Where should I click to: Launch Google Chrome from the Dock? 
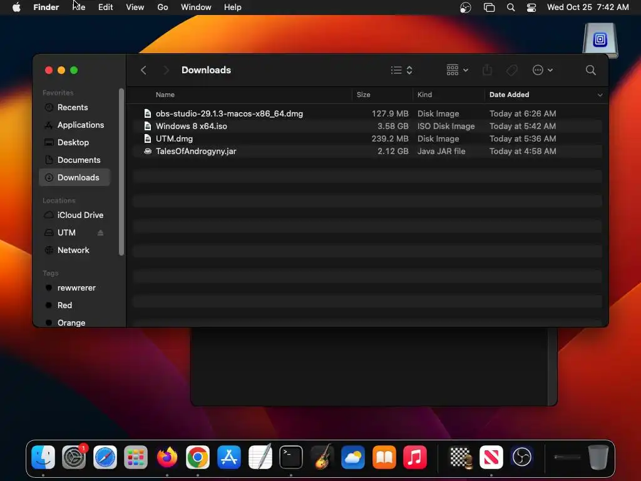[198, 457]
